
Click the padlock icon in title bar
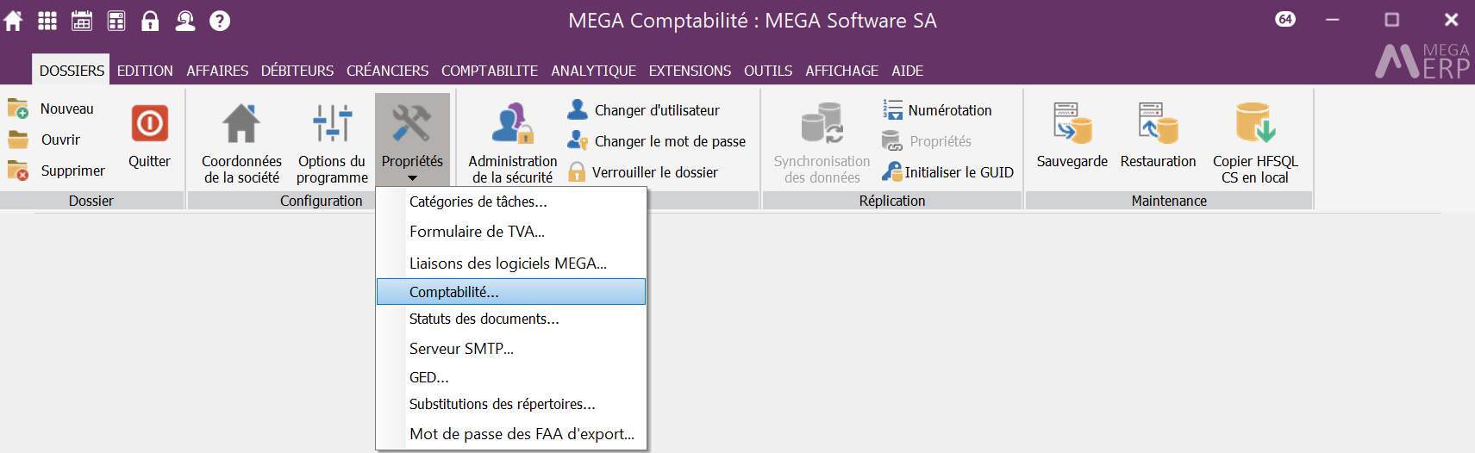150,21
